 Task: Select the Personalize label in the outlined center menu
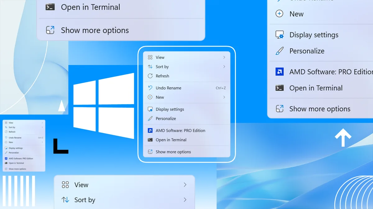[166, 119]
